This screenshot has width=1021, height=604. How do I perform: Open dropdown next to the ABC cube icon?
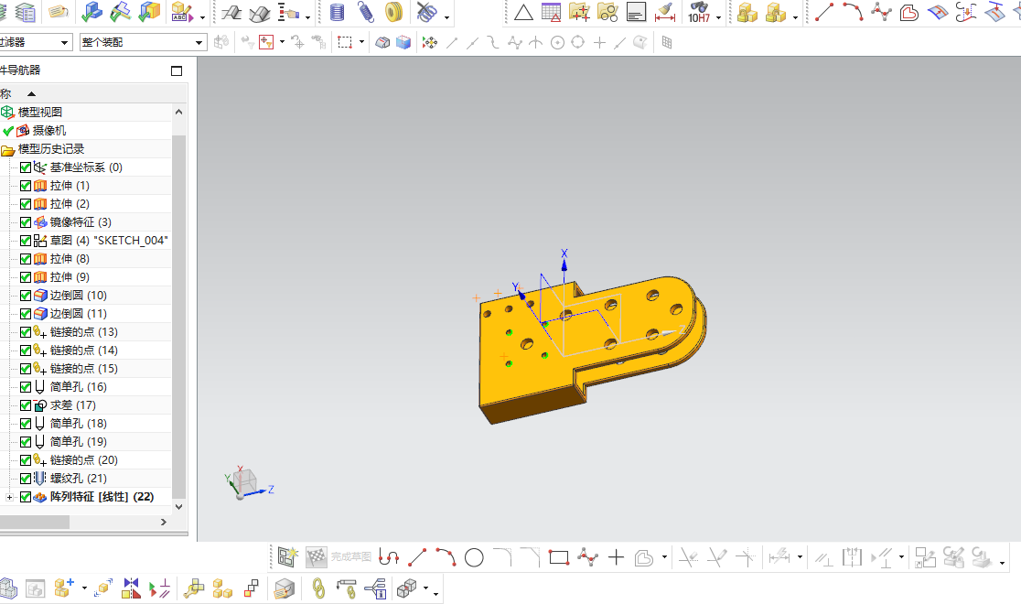[x=202, y=17]
